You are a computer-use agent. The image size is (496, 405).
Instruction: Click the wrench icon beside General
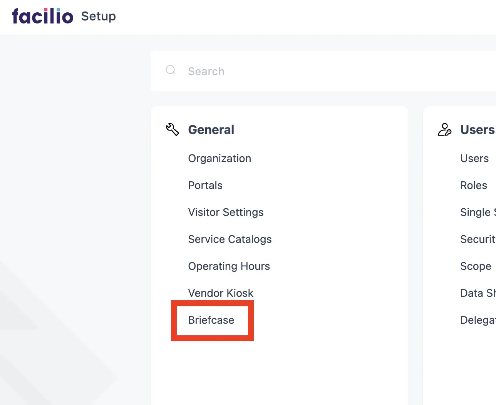point(173,129)
